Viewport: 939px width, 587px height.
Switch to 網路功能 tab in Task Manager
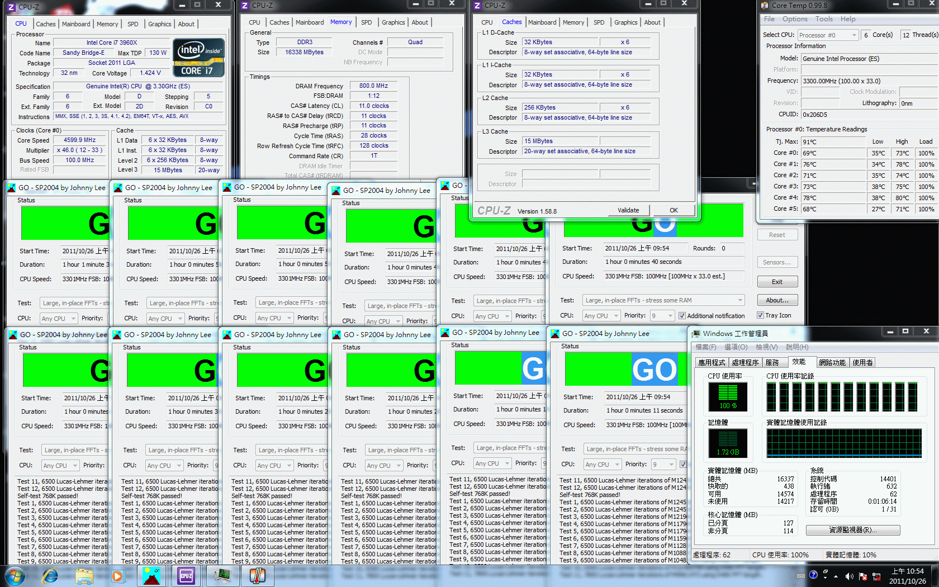point(832,363)
